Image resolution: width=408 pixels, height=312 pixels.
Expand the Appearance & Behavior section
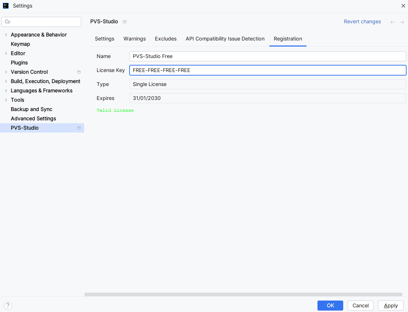(x=6, y=35)
